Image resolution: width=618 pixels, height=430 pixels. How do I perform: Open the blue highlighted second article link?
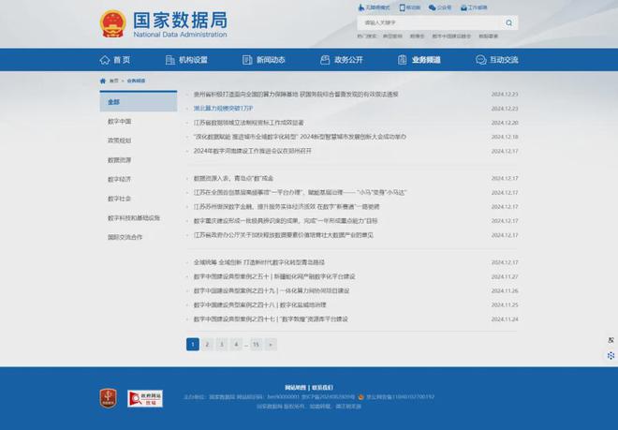coord(223,109)
